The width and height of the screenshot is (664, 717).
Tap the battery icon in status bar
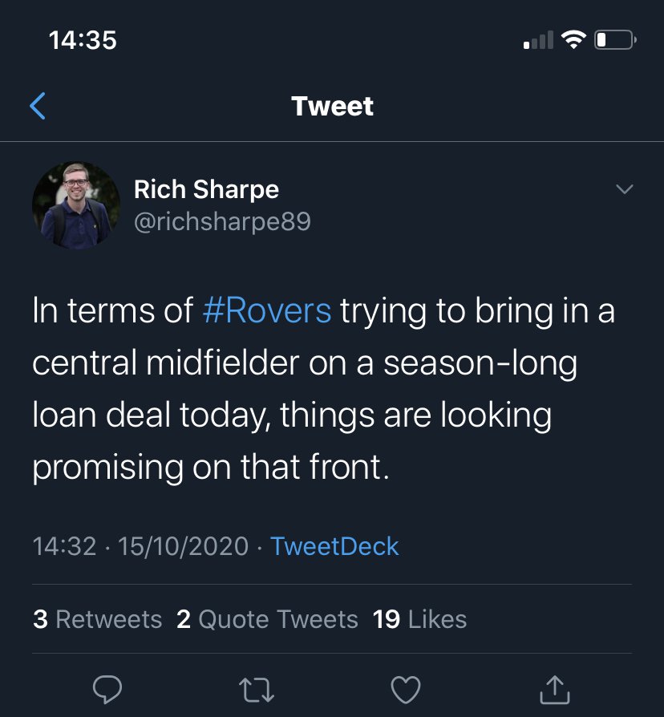(x=615, y=39)
